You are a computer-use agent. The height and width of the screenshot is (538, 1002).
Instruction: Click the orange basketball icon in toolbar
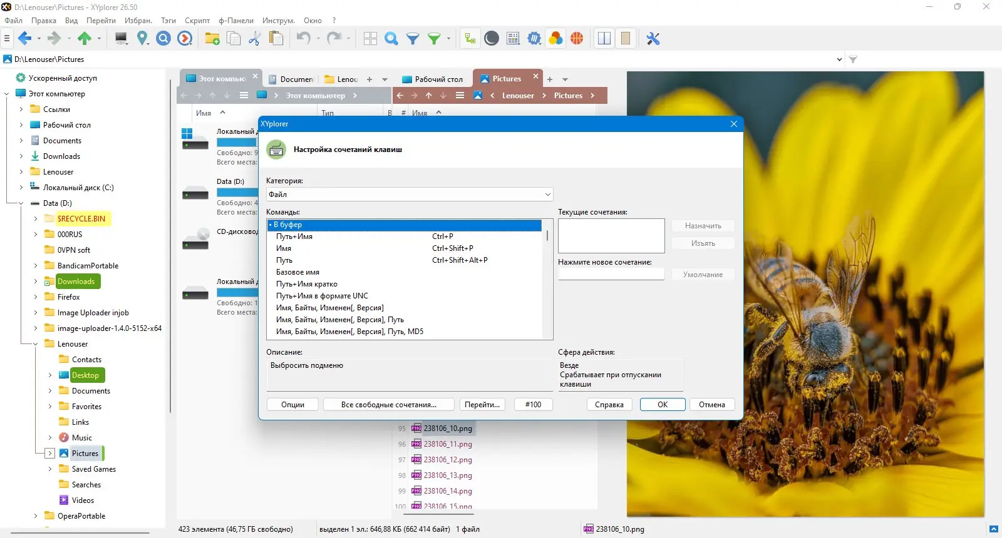(x=577, y=39)
